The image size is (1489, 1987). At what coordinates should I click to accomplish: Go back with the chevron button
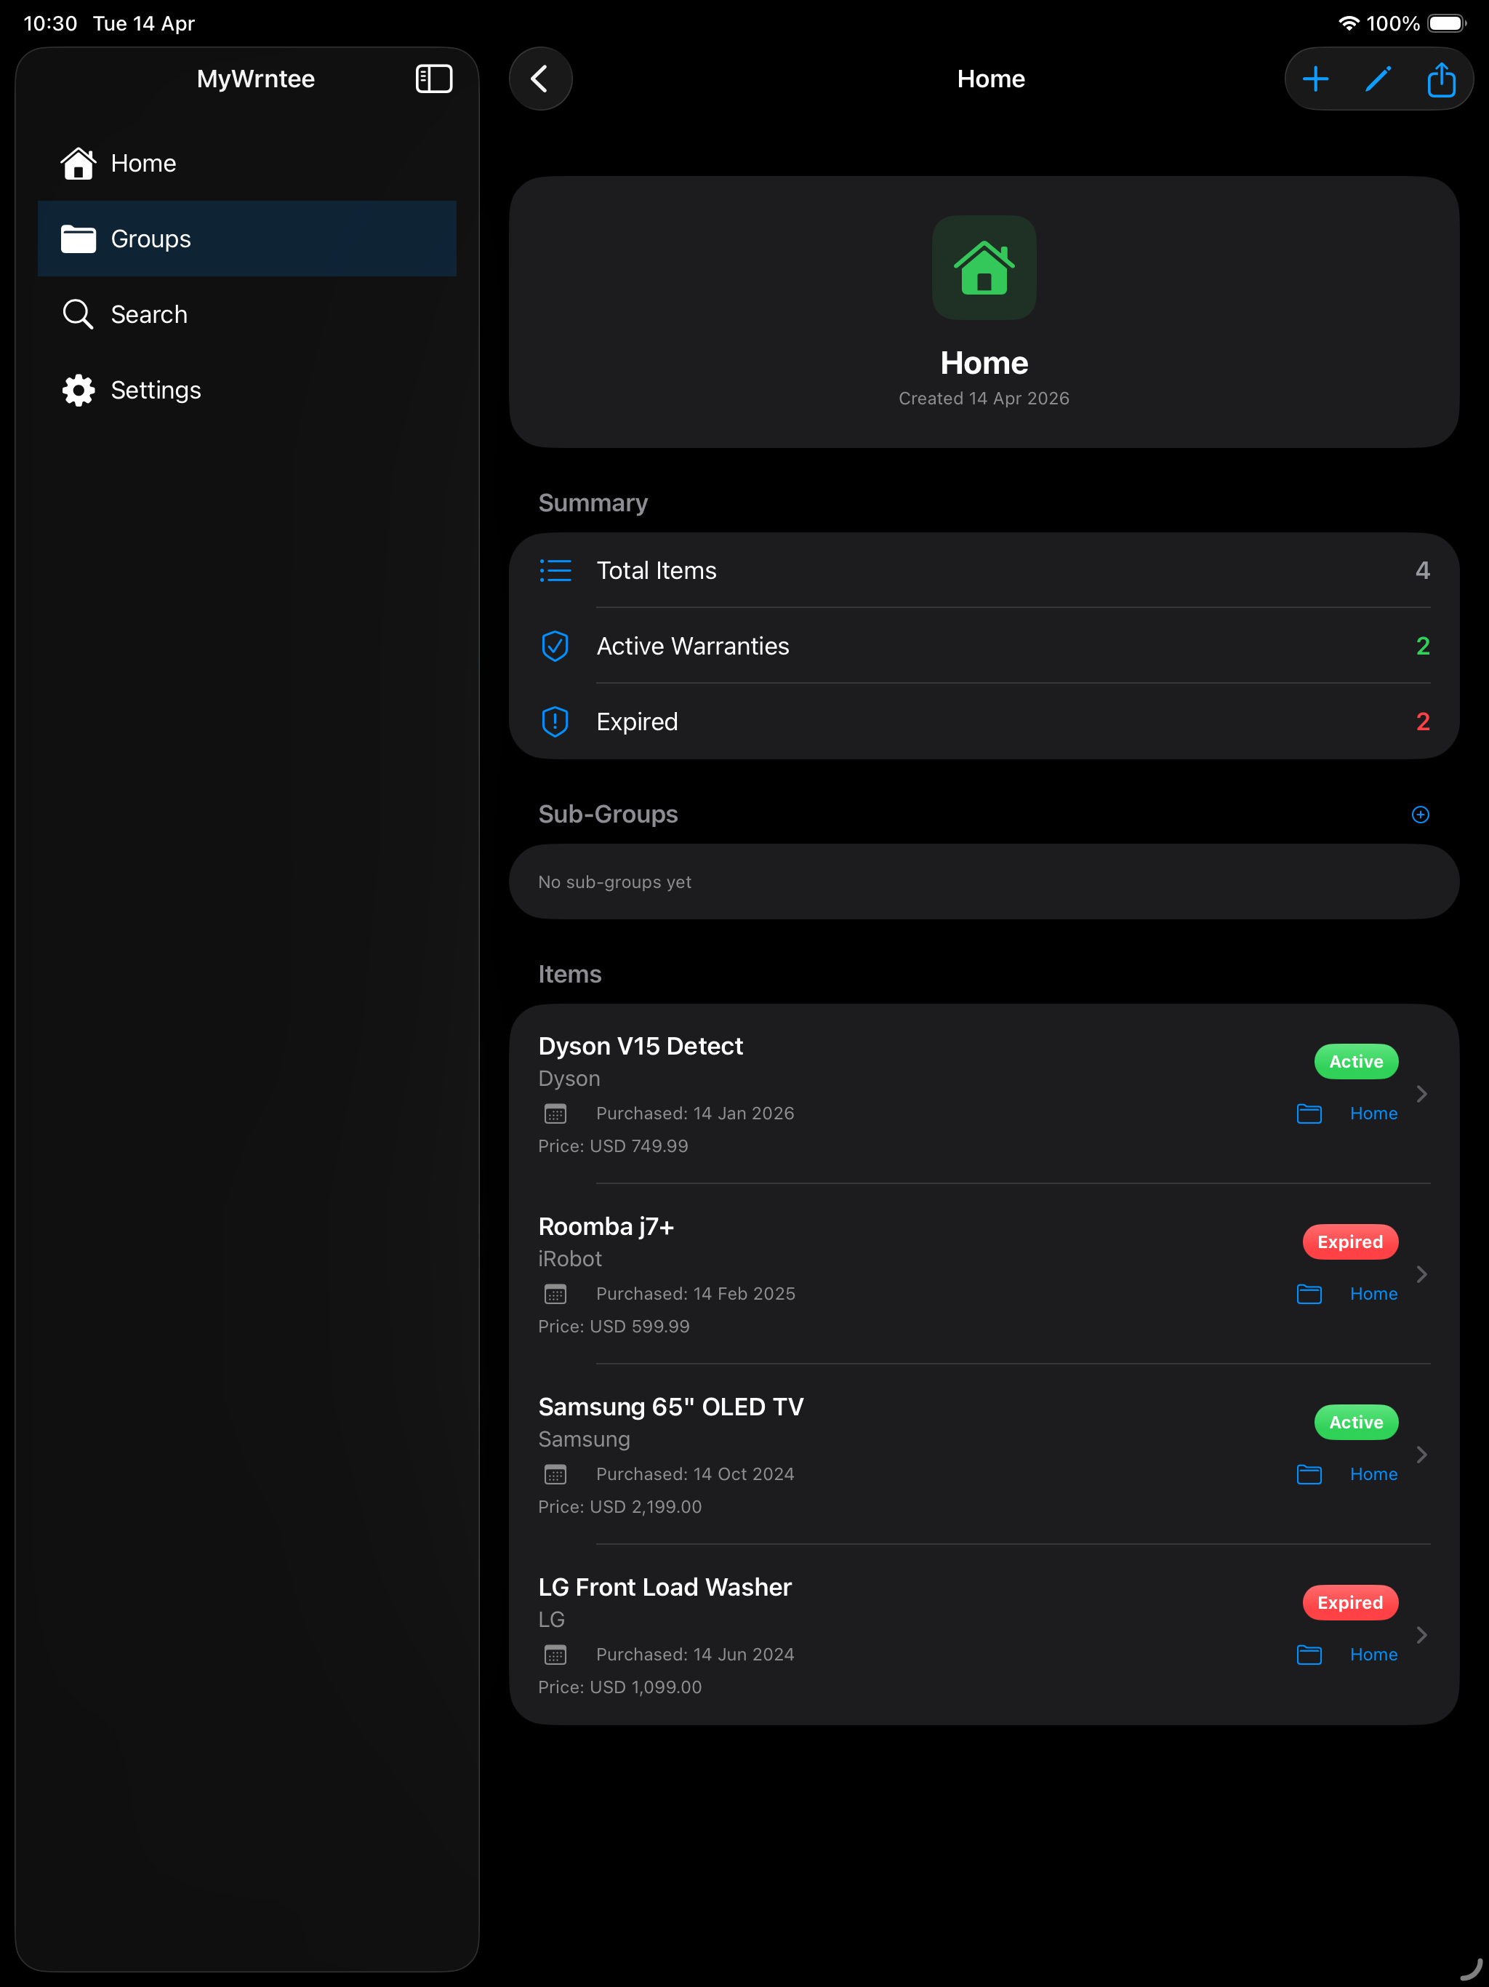[x=541, y=79]
